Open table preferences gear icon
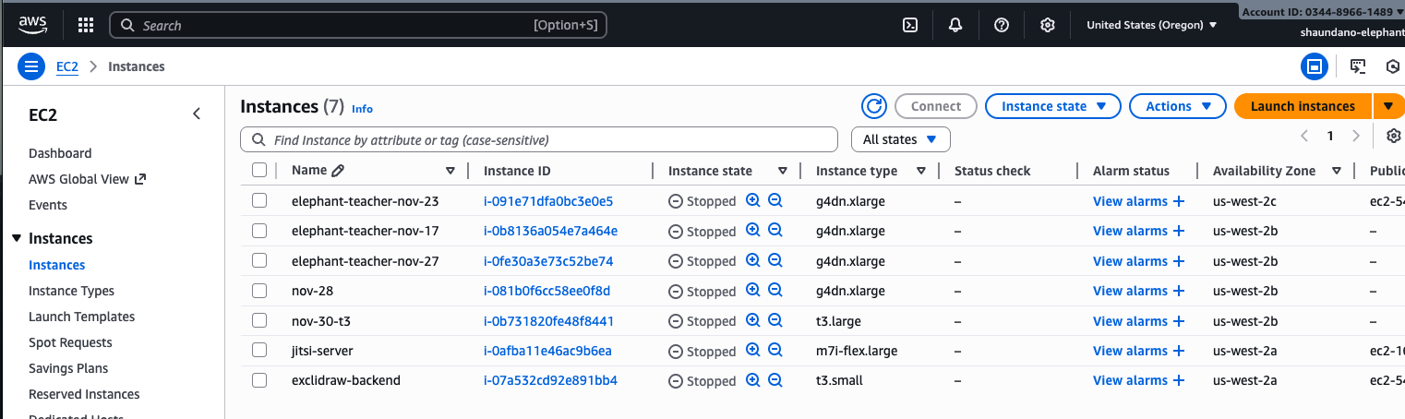This screenshot has height=419, width=1405. 1394,137
